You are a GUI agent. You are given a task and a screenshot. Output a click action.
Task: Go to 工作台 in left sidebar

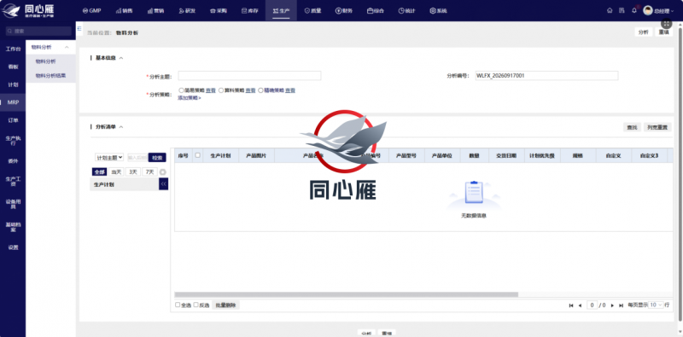[x=13, y=49]
